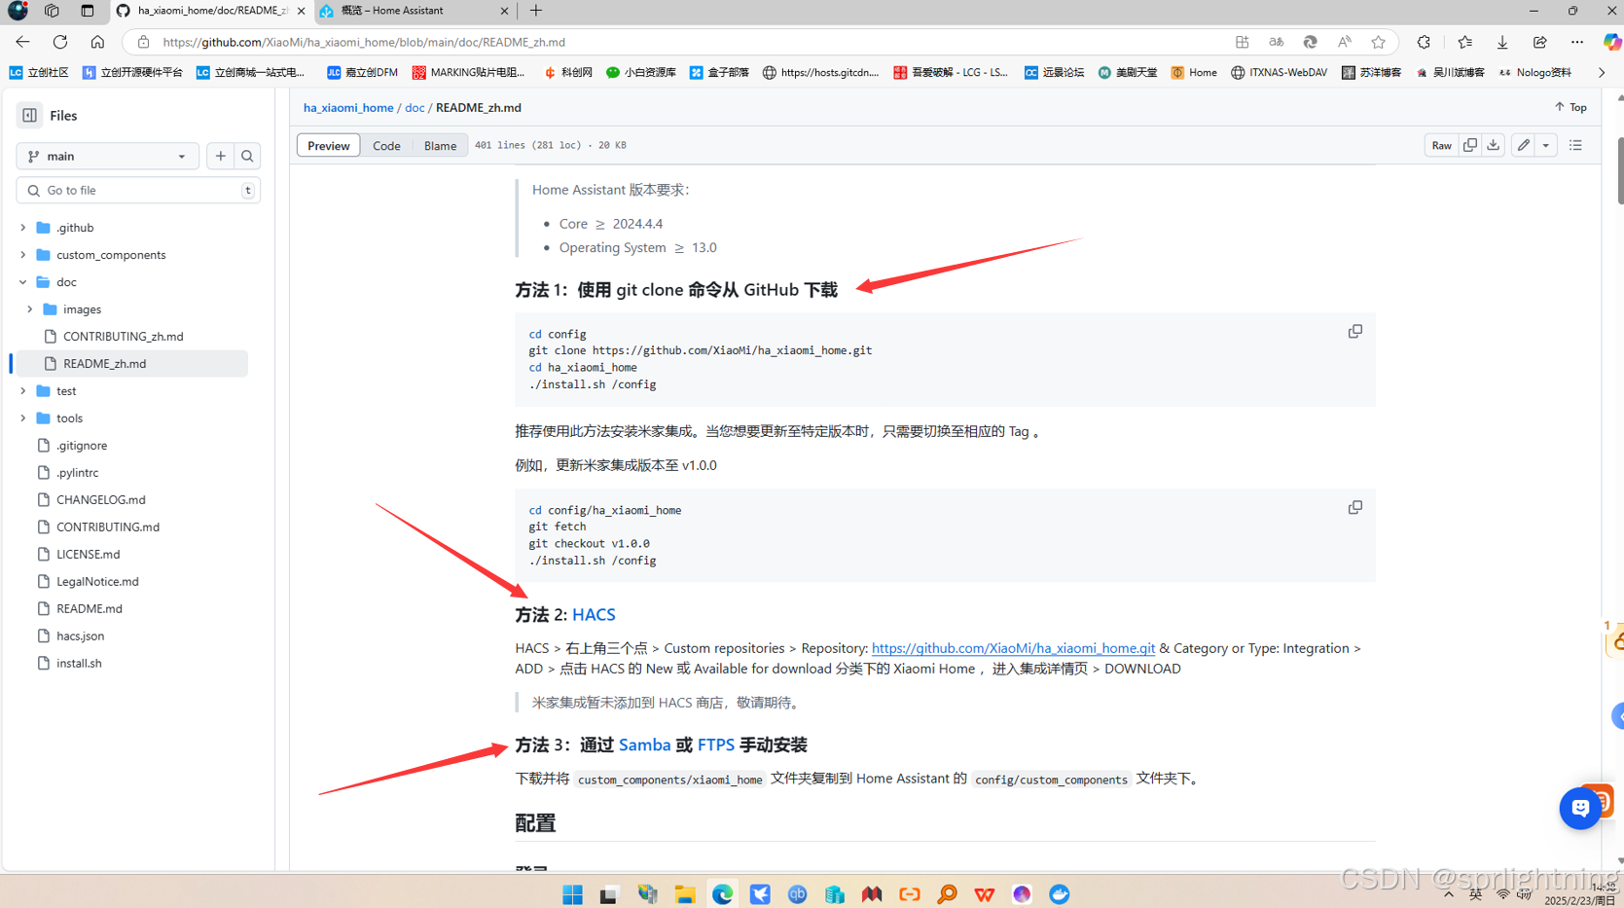Open LegalNotice.md file
Image resolution: width=1624 pixels, height=908 pixels.
coord(97,582)
